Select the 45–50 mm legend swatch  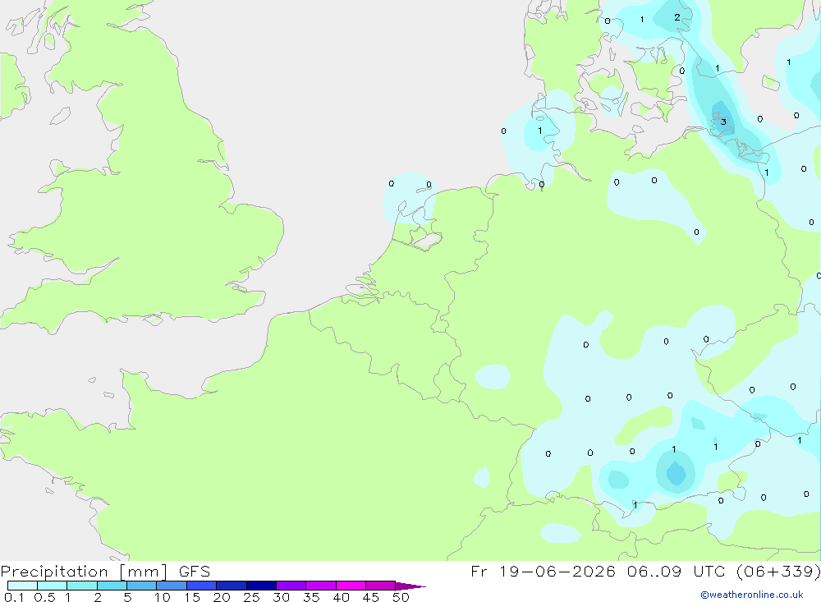click(381, 586)
